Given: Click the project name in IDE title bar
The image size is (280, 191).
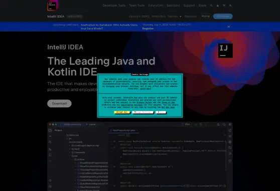Looking at the screenshot, I should 71,124.
